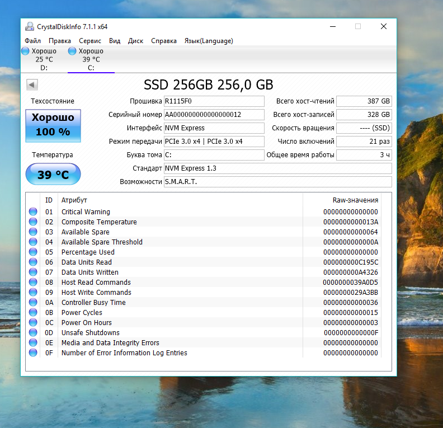Open the Язык(Language) menu
The height and width of the screenshot is (428, 443).
pyautogui.click(x=209, y=41)
